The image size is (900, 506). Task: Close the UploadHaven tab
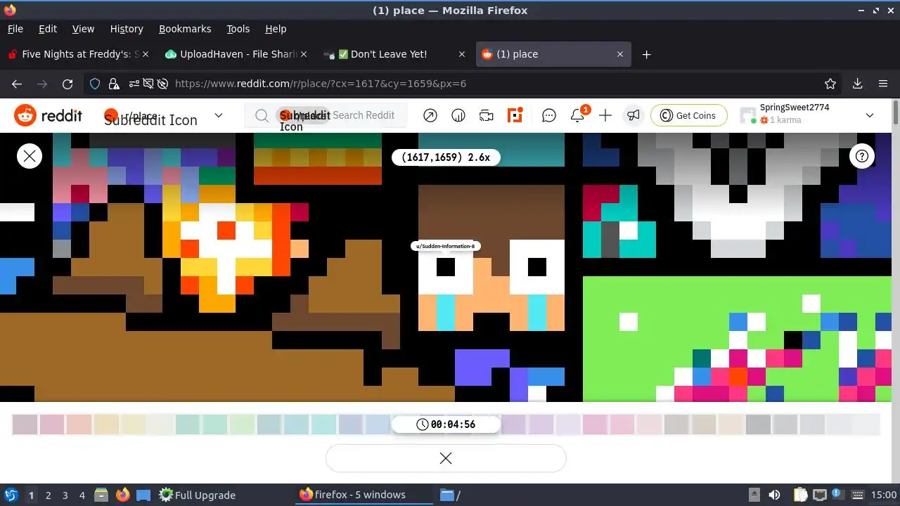tap(304, 54)
